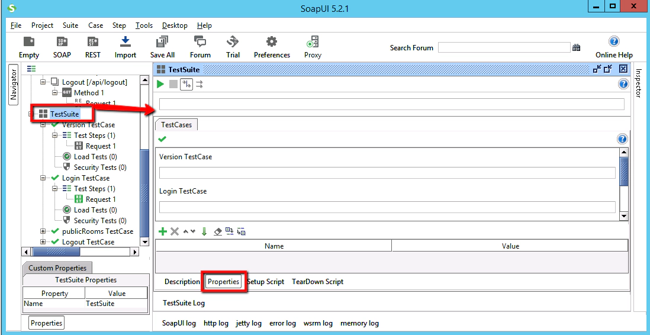Open the Inspector side tab
650x335 pixels.
(x=638, y=82)
